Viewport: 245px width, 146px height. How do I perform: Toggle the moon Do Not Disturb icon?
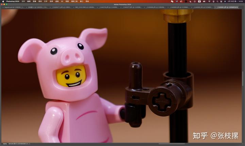click(x=191, y=1)
